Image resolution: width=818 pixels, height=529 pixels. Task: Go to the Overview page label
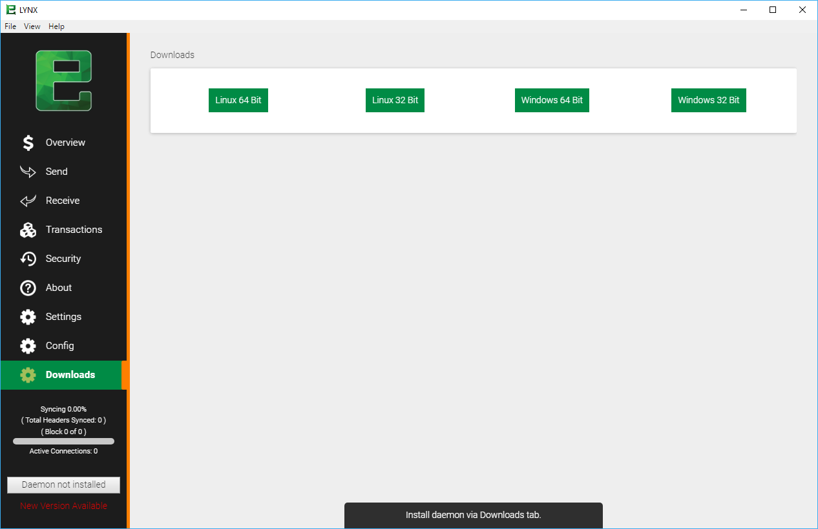pyautogui.click(x=65, y=143)
